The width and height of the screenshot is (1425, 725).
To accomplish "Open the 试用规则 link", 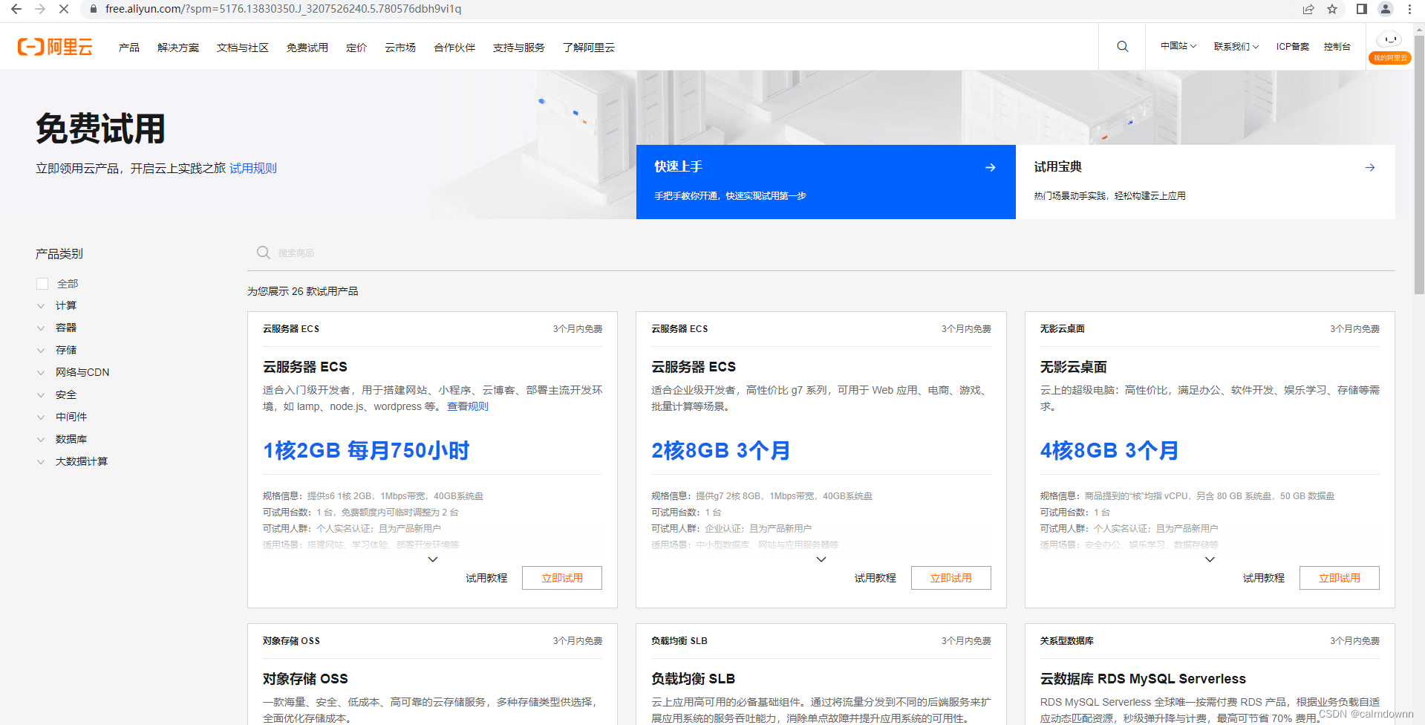I will click(253, 169).
